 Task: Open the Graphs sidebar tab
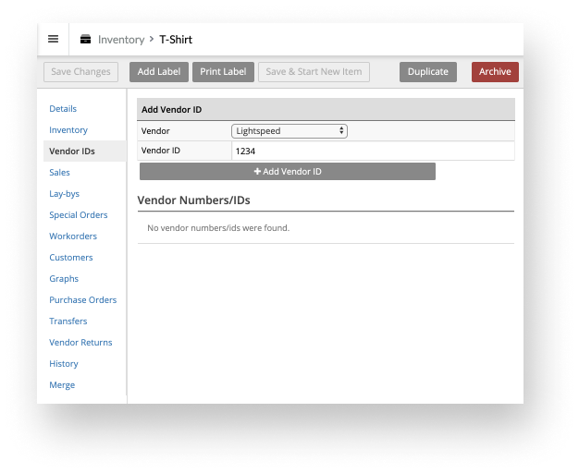[64, 279]
